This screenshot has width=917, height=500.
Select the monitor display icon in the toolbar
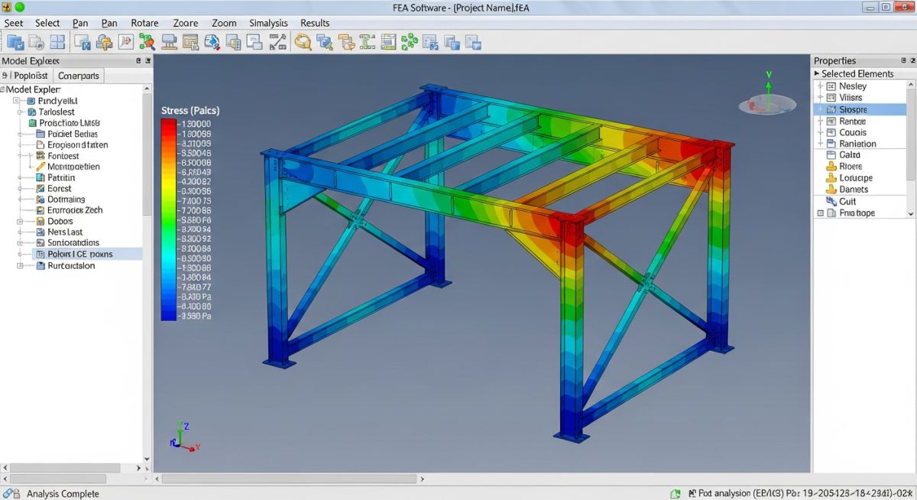170,42
